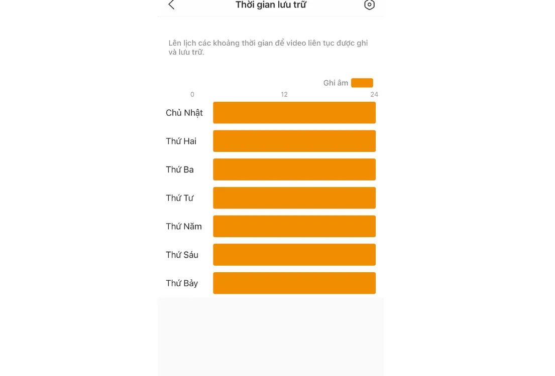Screen dimensions: 555x376
Task: Select the Thứ Tư recording bar
Action: [x=294, y=198]
